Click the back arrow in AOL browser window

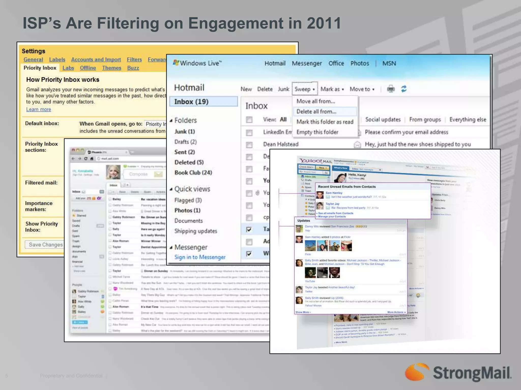pos(74,159)
